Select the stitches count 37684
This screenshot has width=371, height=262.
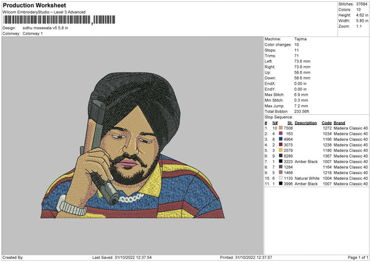tap(362, 4)
